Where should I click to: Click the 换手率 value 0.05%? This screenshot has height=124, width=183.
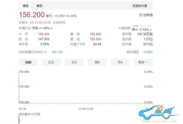(45, 44)
